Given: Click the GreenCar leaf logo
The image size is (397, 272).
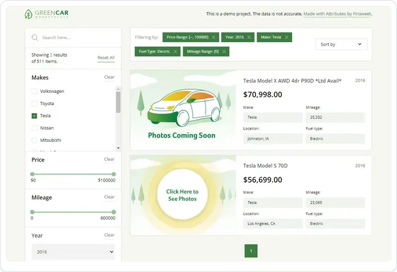Looking at the screenshot, I should pyautogui.click(x=28, y=14).
